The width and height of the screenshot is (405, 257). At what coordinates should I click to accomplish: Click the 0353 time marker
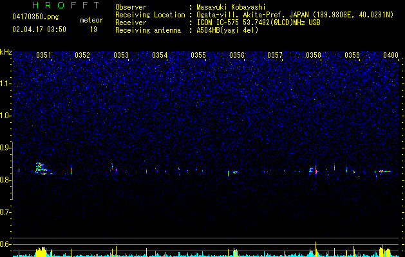121,55
